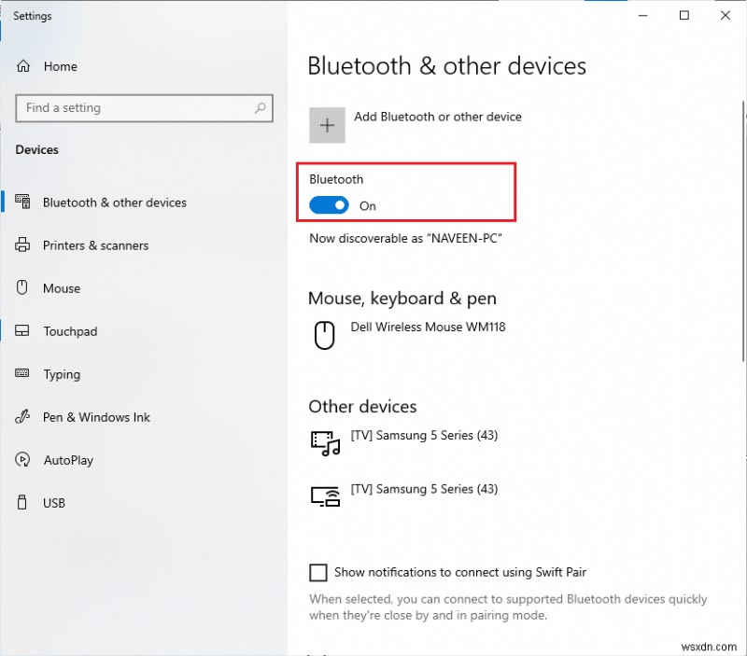The height and width of the screenshot is (656, 747).
Task: Enable Swift Pair notifications checkbox
Action: coord(317,572)
